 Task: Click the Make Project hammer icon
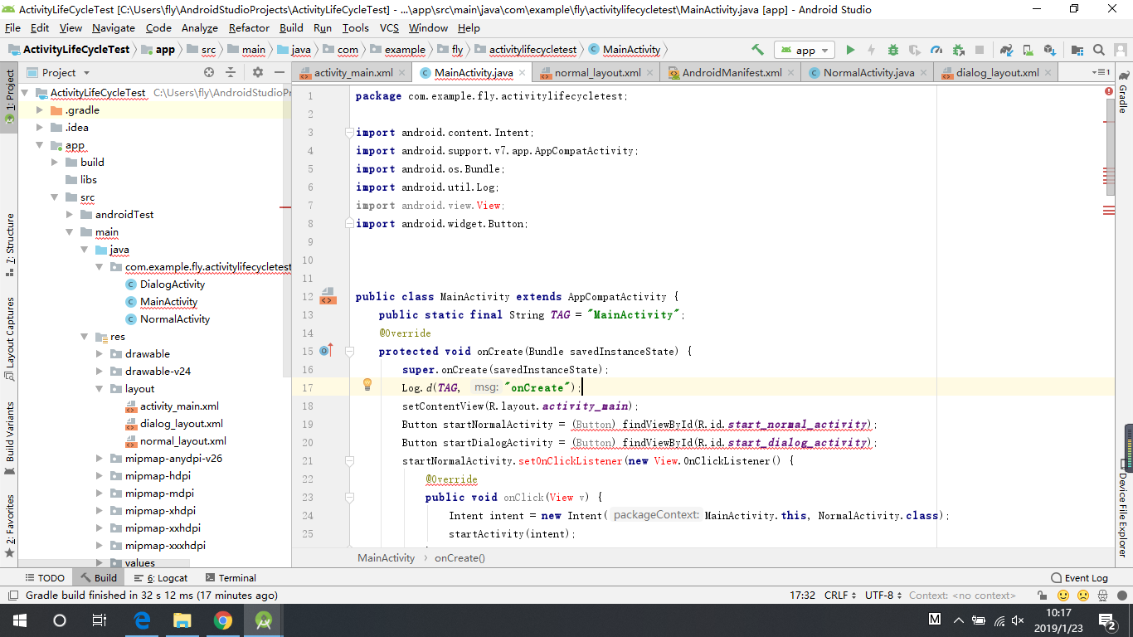click(x=757, y=50)
